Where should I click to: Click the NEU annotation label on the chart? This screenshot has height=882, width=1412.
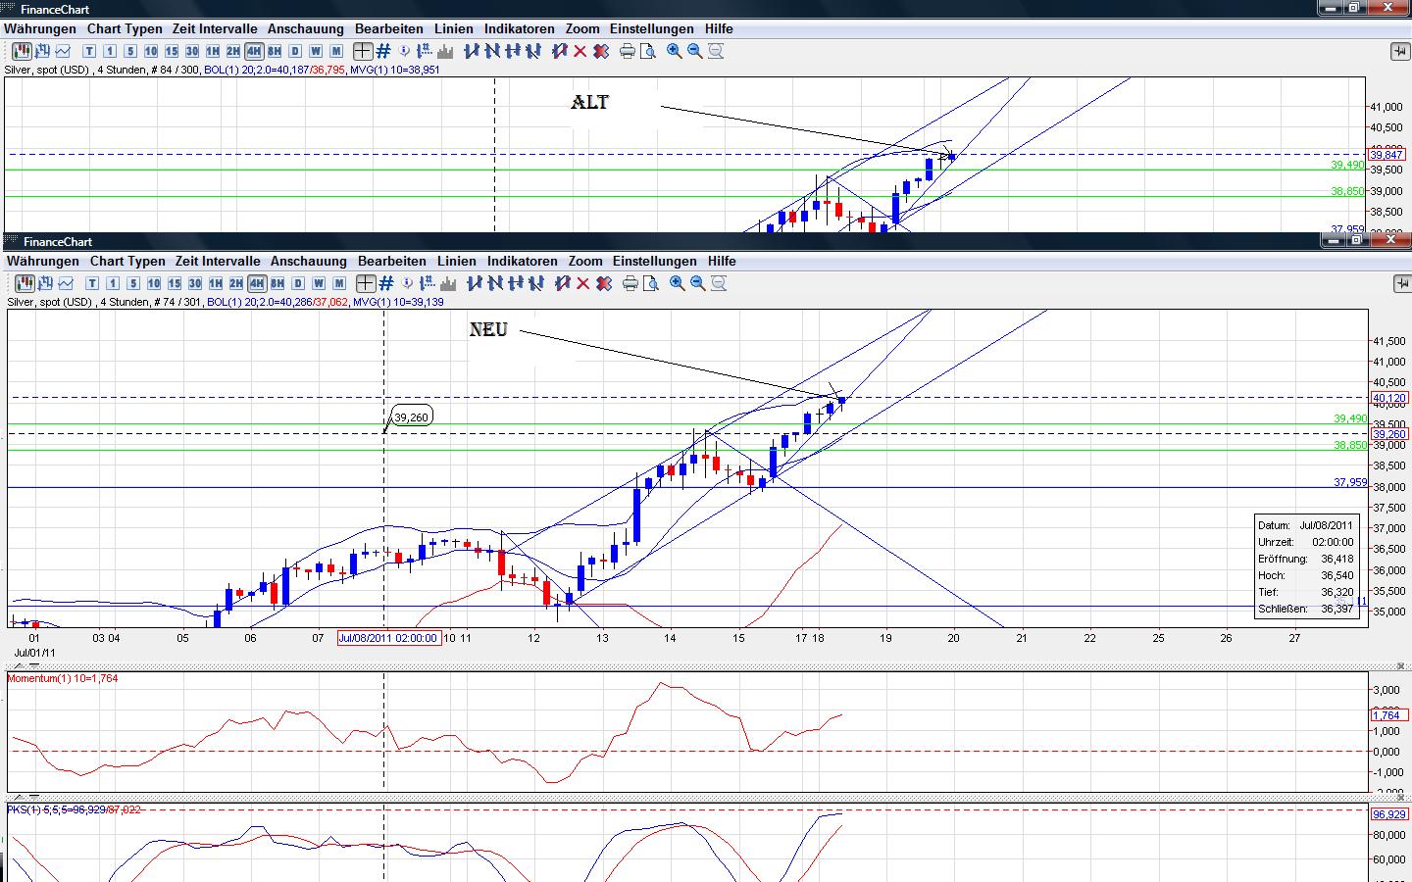pos(488,329)
